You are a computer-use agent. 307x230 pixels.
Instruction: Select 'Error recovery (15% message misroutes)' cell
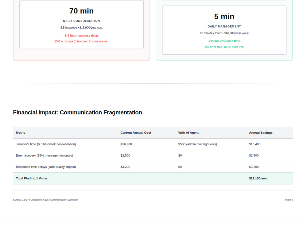click(x=45, y=155)
